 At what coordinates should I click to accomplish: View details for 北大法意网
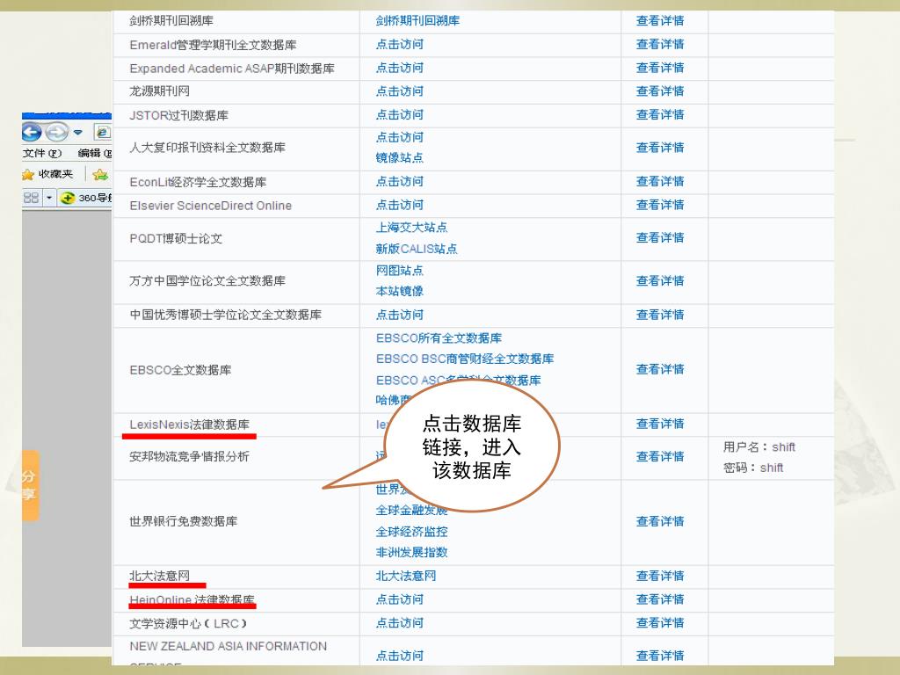(660, 576)
